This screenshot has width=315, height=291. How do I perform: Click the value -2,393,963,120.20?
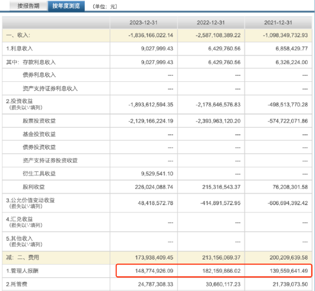pos(218,121)
